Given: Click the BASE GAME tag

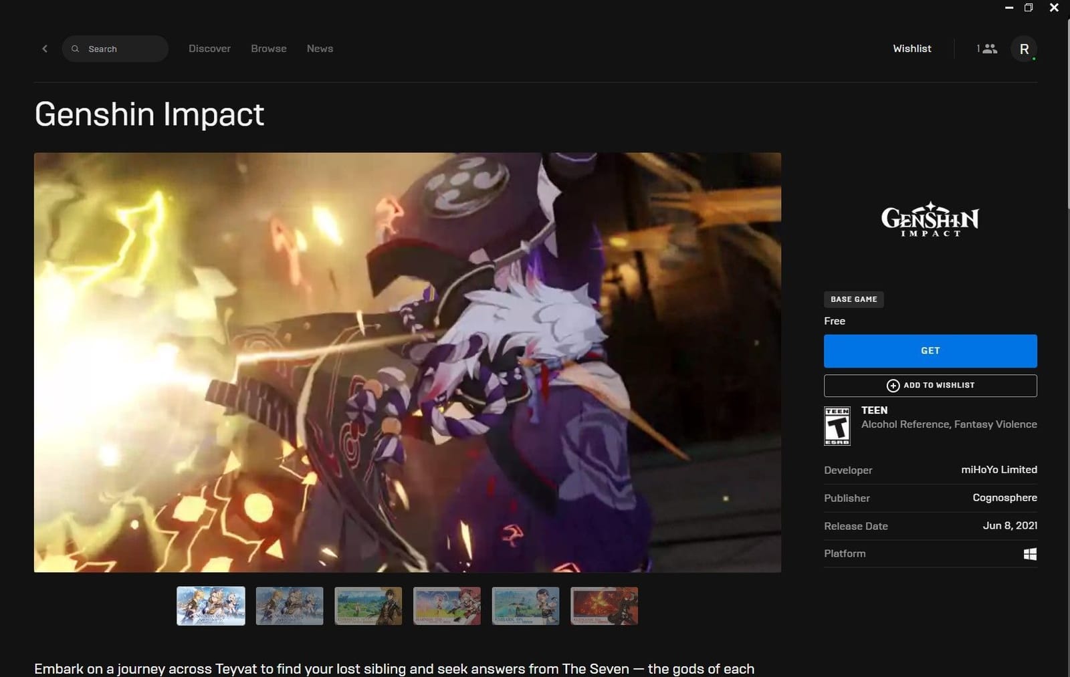Looking at the screenshot, I should pos(853,299).
